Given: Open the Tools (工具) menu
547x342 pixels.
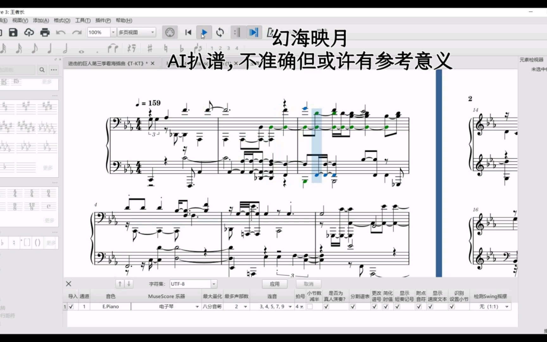Looking at the screenshot, I should [x=83, y=20].
